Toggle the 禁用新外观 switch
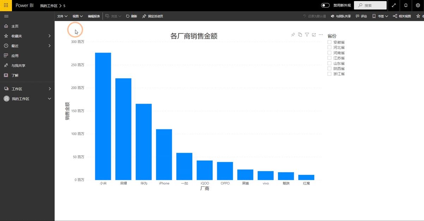424x221 pixels. click(x=324, y=6)
